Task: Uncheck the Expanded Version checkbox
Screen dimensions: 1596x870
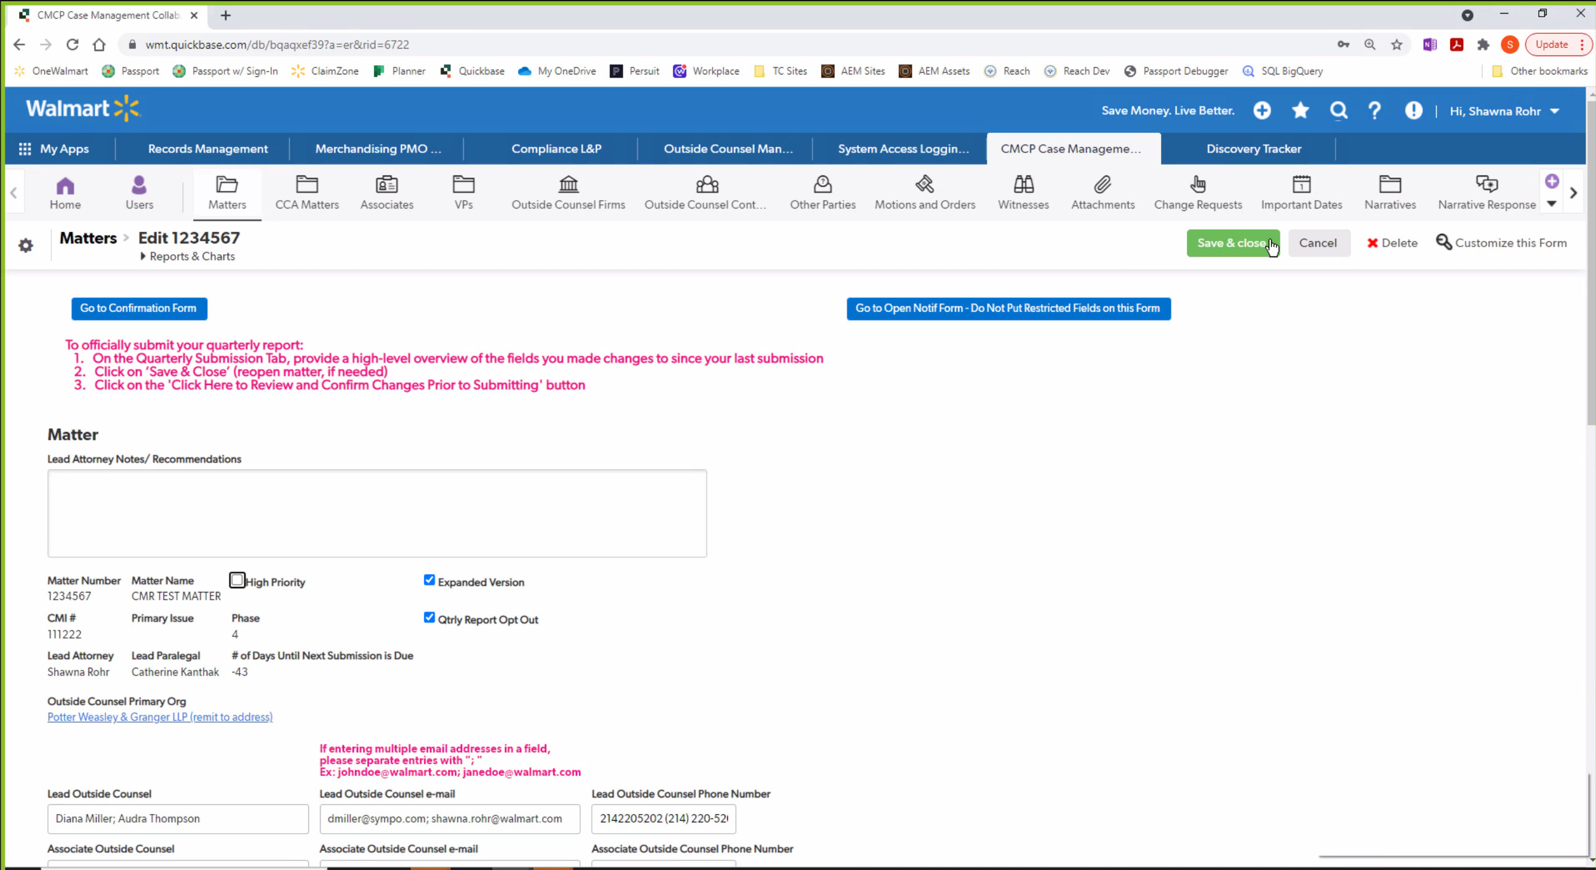Action: [x=429, y=580]
